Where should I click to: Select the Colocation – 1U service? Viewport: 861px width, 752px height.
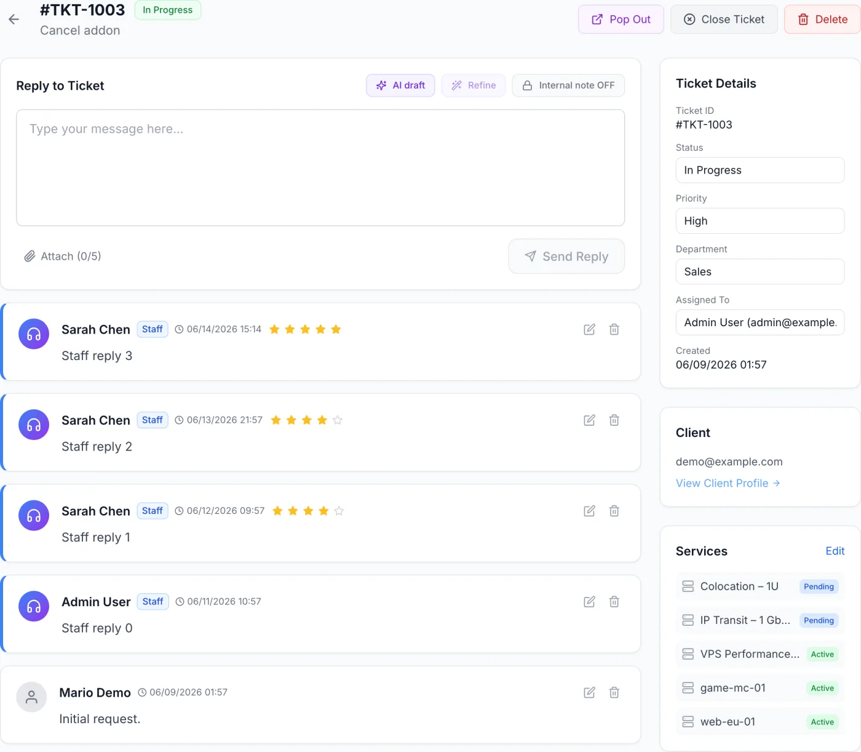760,586
